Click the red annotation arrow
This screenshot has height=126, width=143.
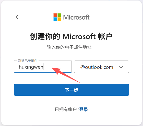[66, 75]
